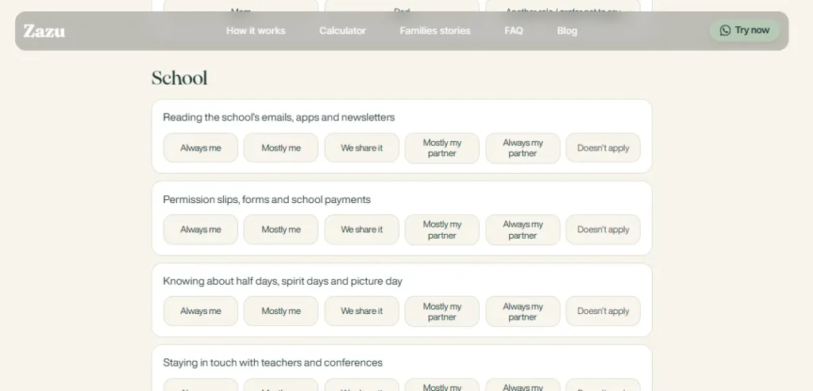Select Mostly me for permission slips

pos(281,229)
